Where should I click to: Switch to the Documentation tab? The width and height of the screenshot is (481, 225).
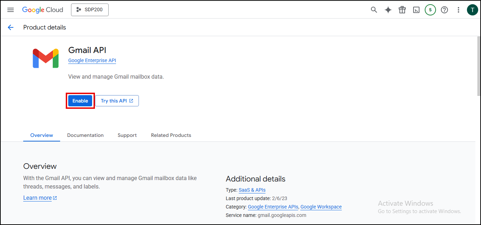pos(85,135)
